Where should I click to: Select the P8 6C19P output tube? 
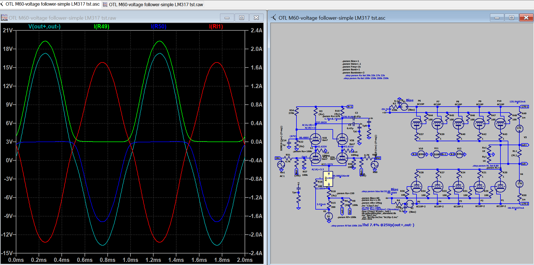[x=458, y=123]
